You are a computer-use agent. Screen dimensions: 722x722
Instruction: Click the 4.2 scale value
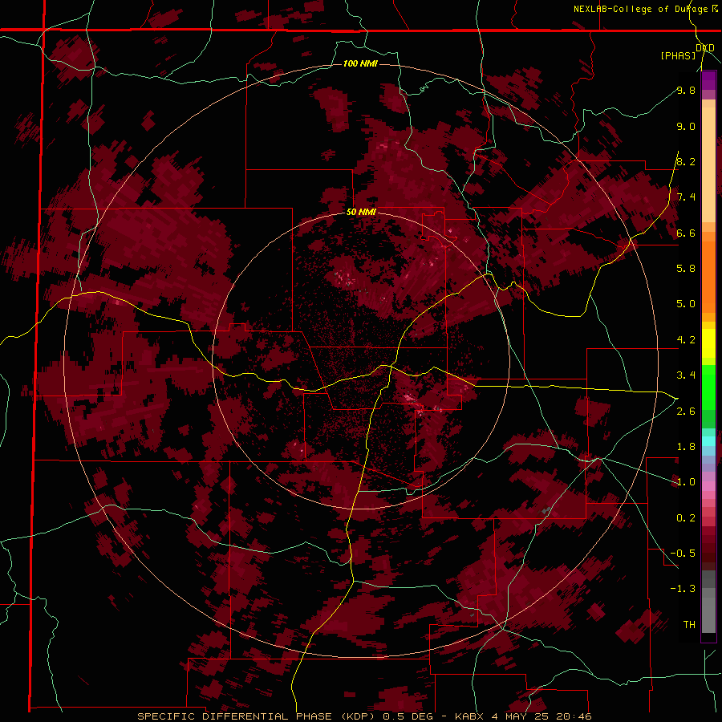click(x=686, y=340)
